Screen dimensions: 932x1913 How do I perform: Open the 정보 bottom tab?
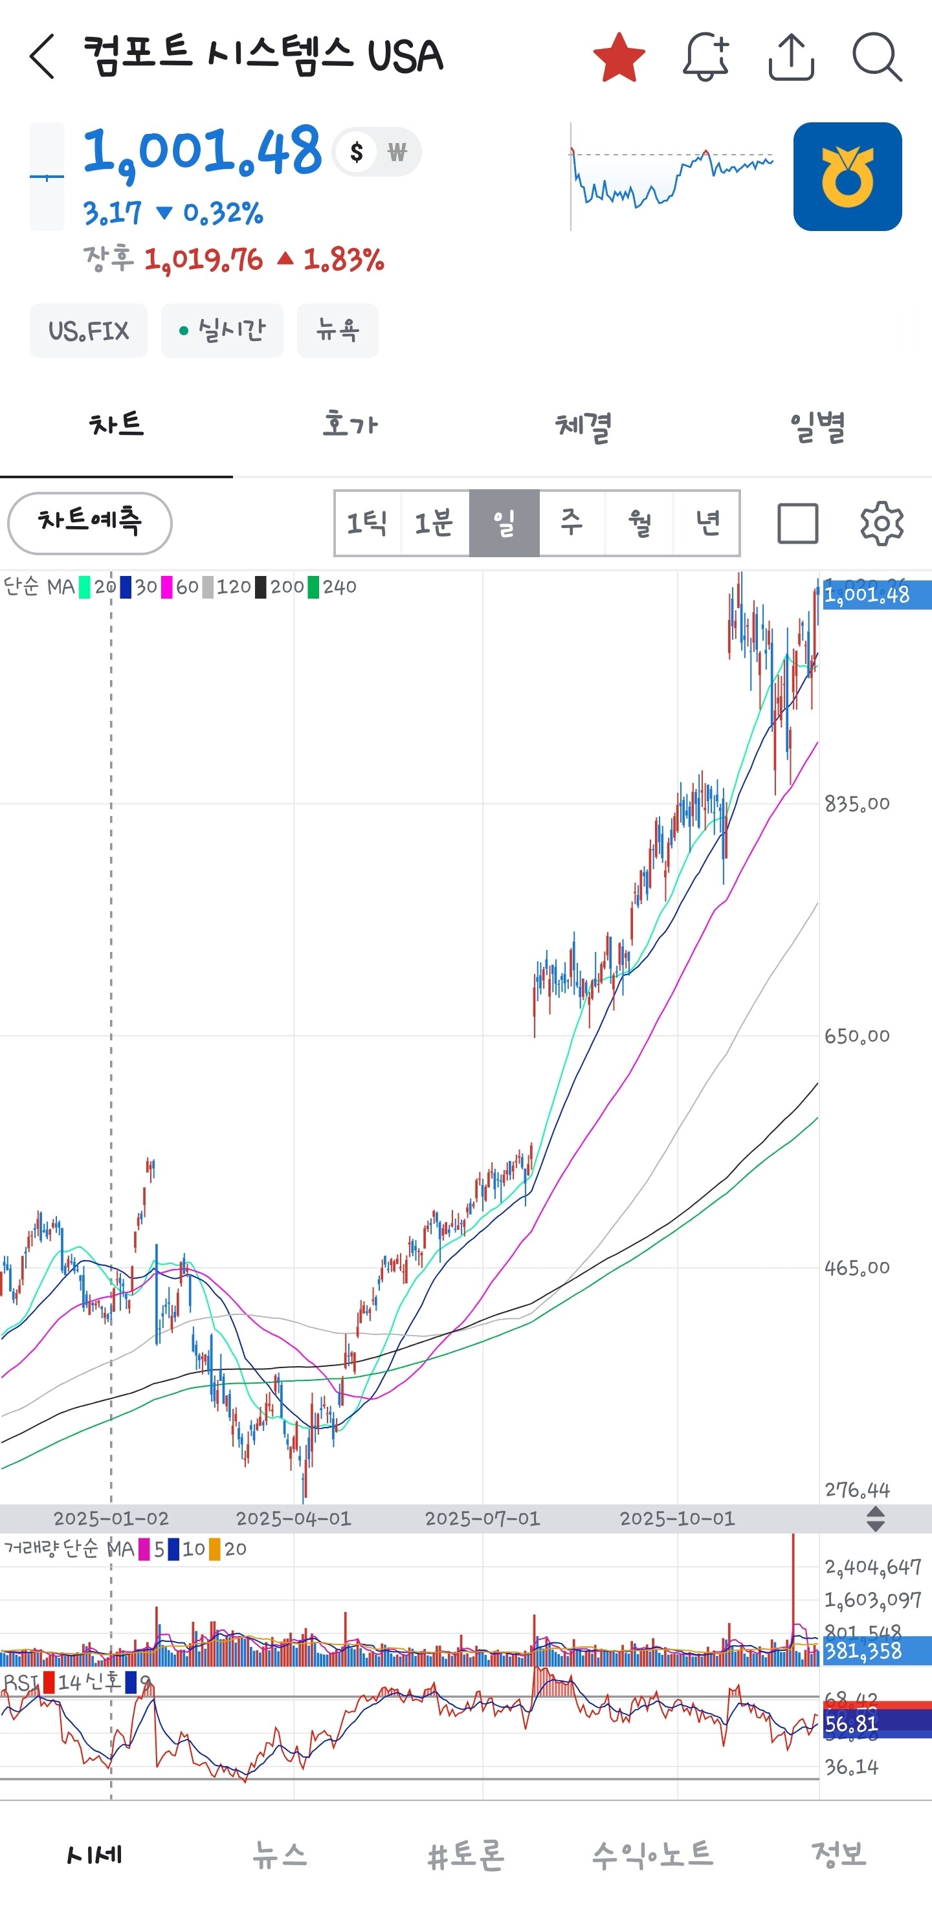[x=838, y=1855]
